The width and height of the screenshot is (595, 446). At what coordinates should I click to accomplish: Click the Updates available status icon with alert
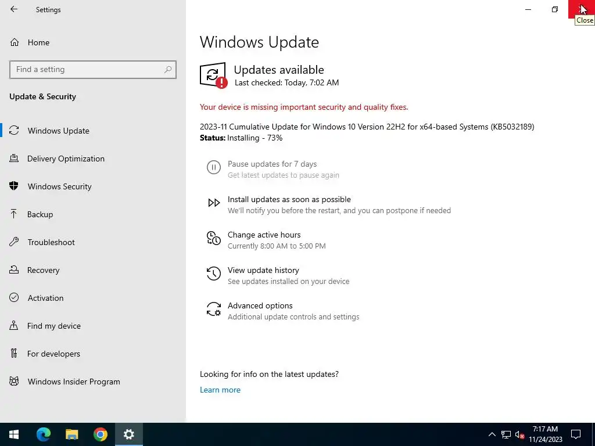point(213,75)
